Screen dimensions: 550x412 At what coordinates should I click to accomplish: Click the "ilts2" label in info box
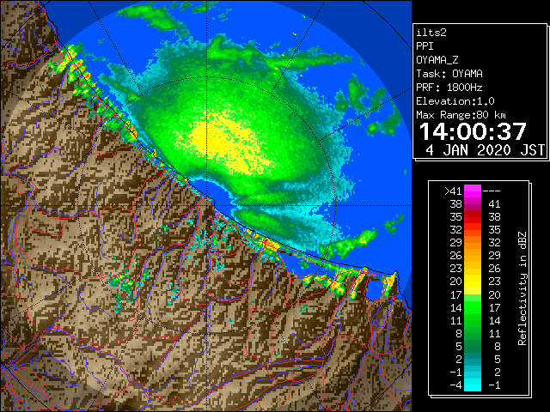[431, 33]
